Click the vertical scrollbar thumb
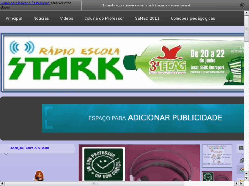 coord(246,28)
